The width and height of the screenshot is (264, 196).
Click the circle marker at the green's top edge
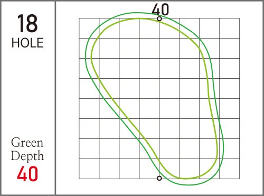159,18
